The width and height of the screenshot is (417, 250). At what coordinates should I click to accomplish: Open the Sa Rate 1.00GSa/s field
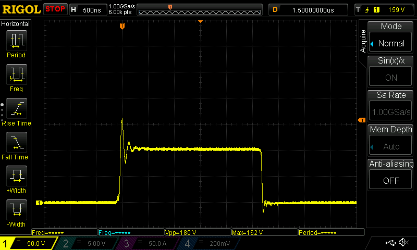click(x=391, y=111)
